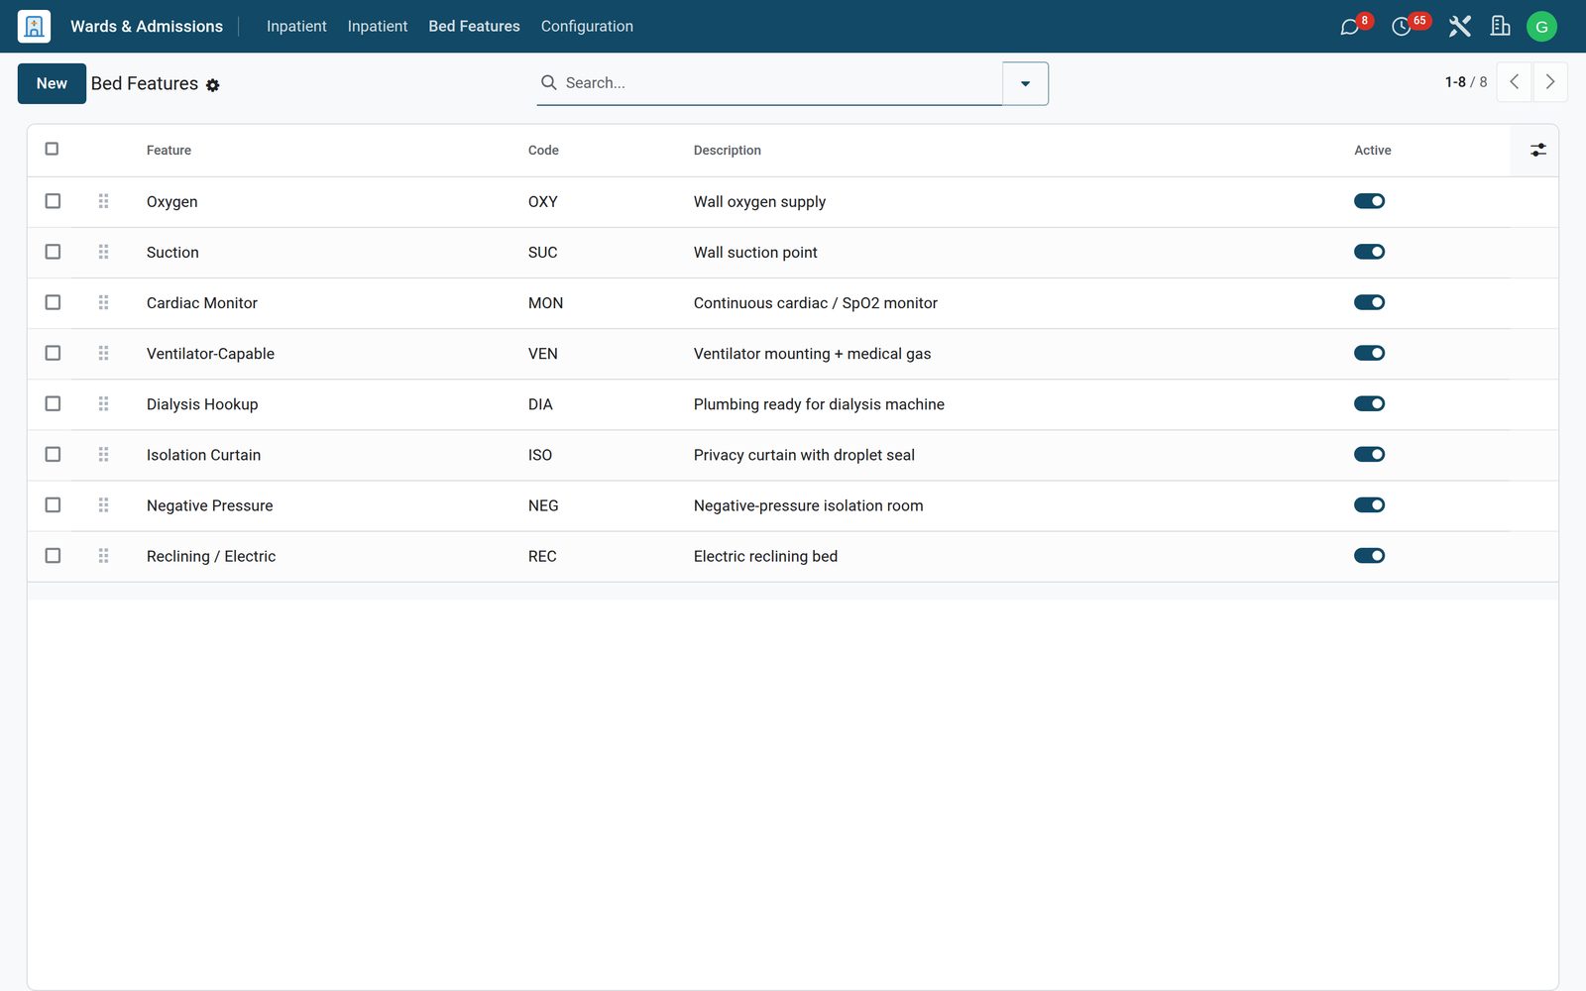Open the user avatar G menu

pos(1541,27)
